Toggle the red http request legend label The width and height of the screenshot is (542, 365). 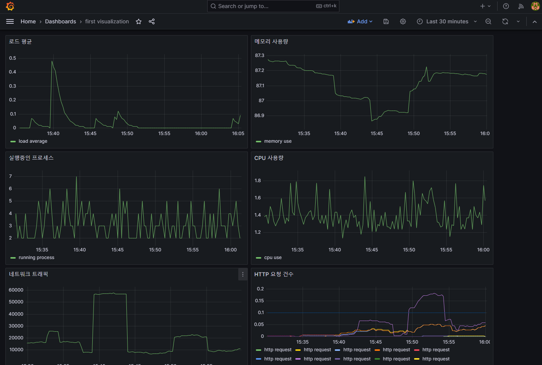[x=436, y=350]
